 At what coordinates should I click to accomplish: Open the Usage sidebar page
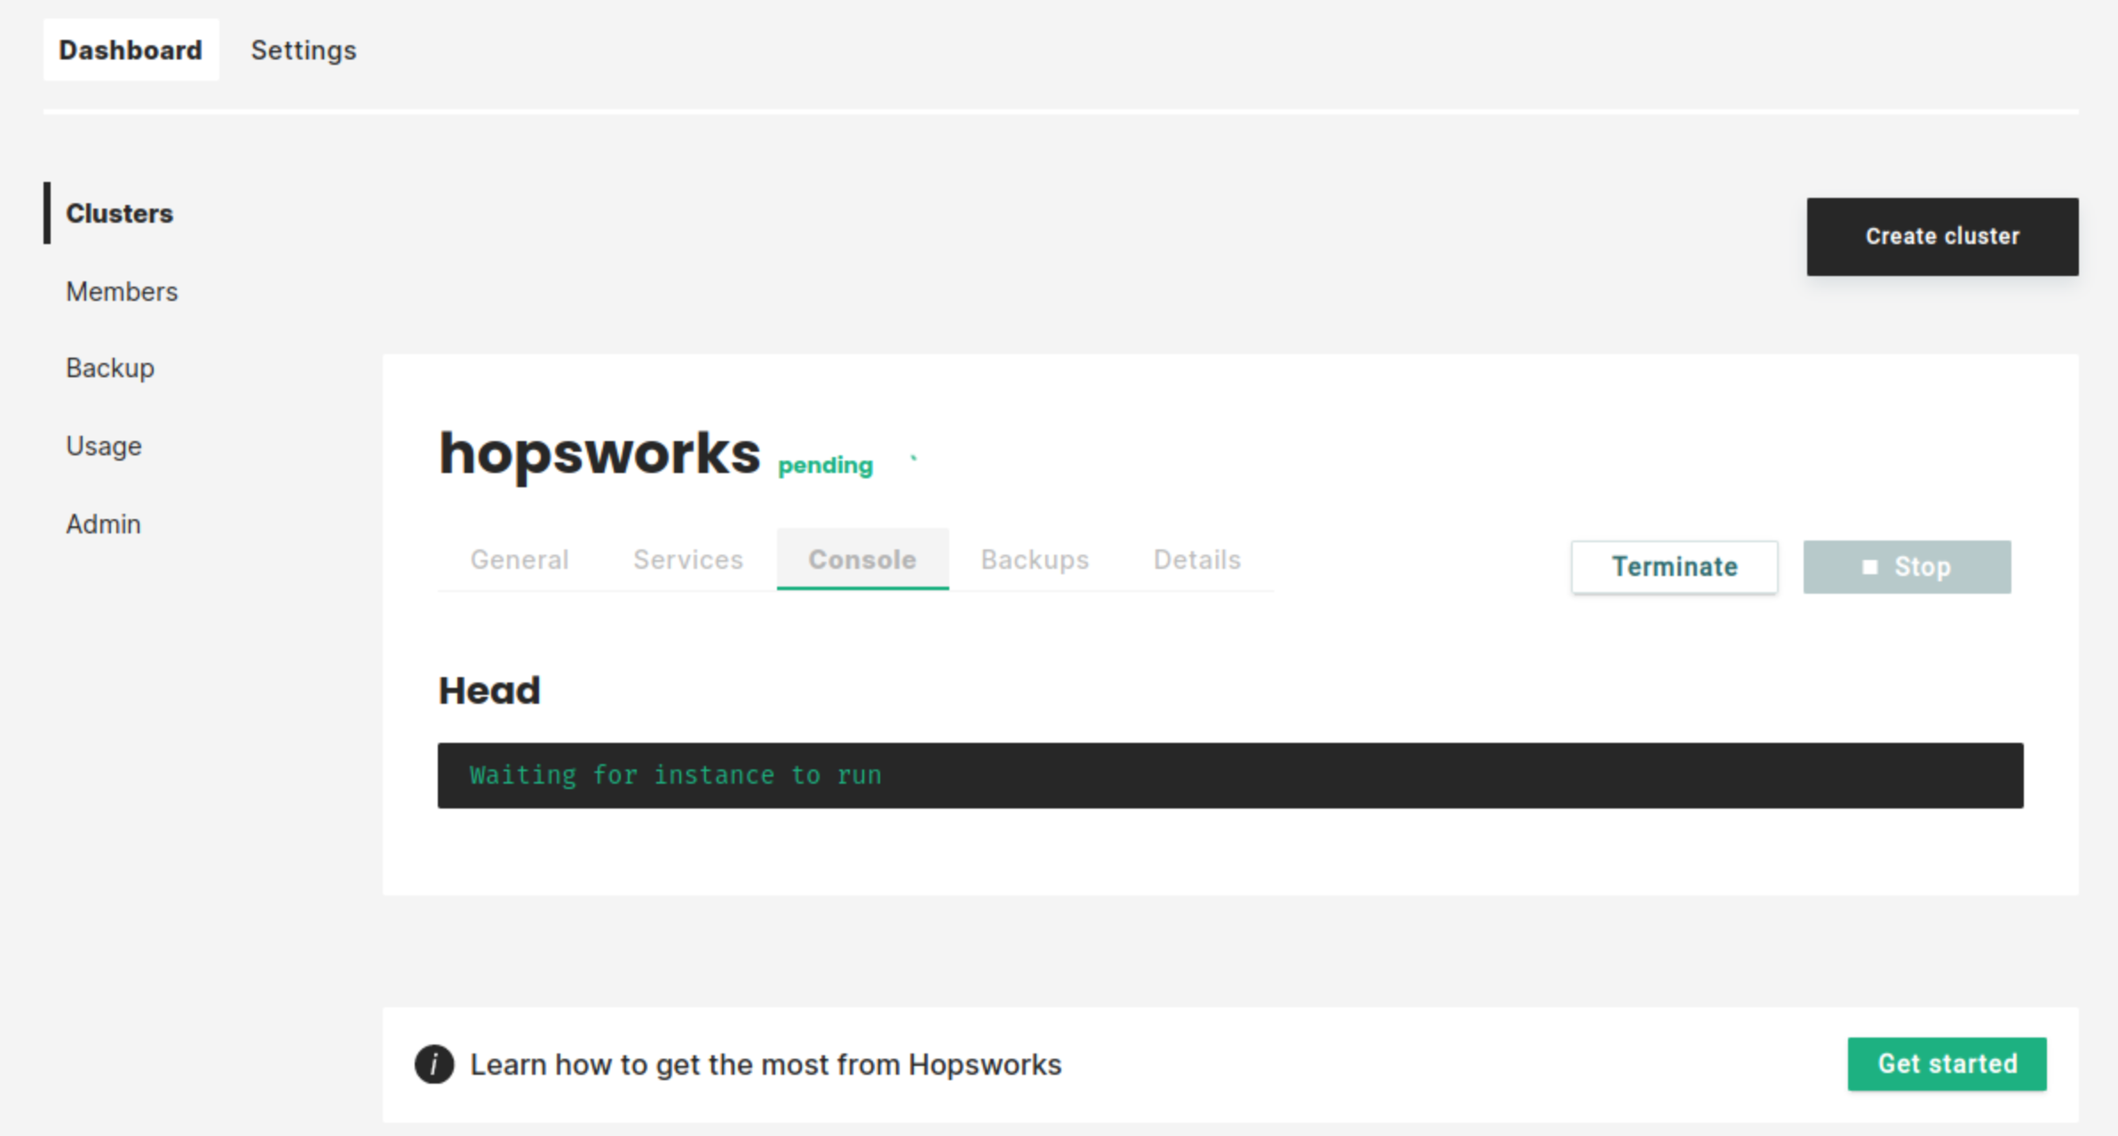pyautogui.click(x=104, y=446)
